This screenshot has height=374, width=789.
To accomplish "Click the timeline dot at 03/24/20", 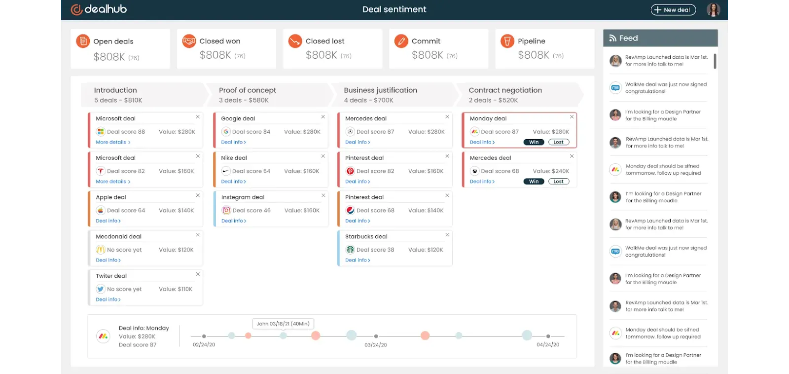I will 376,336.
